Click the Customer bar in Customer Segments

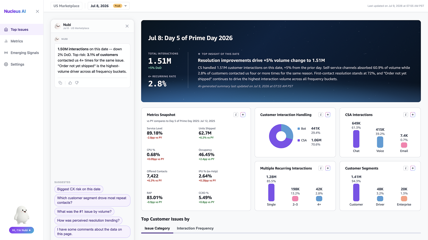click(x=356, y=193)
